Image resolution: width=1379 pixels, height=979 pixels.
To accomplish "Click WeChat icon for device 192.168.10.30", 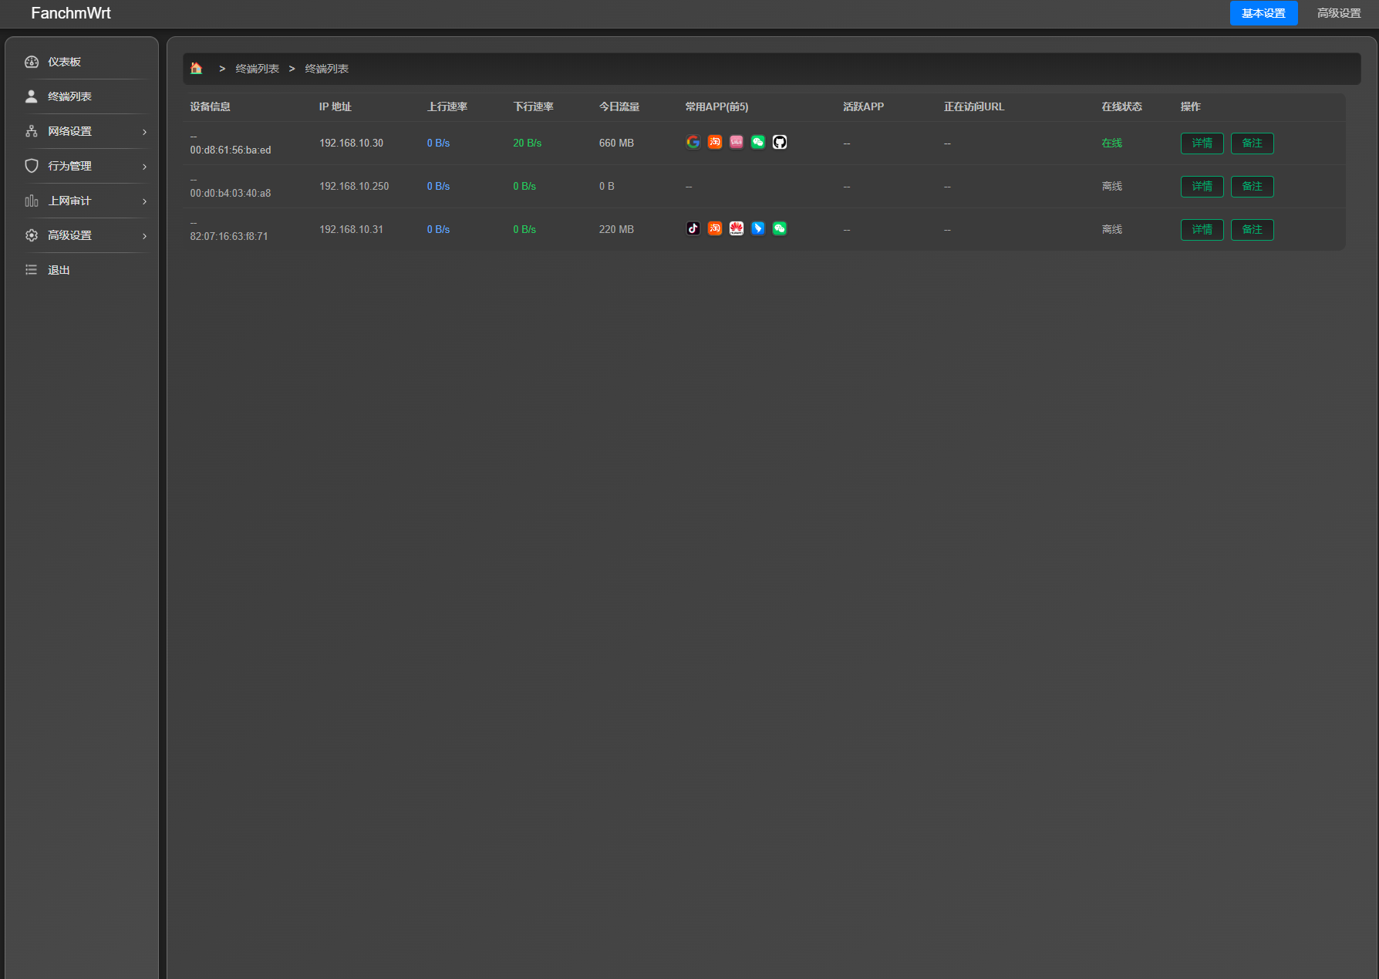I will point(757,142).
